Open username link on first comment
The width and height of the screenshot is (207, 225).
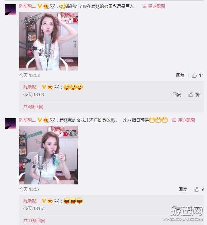pos(28,6)
